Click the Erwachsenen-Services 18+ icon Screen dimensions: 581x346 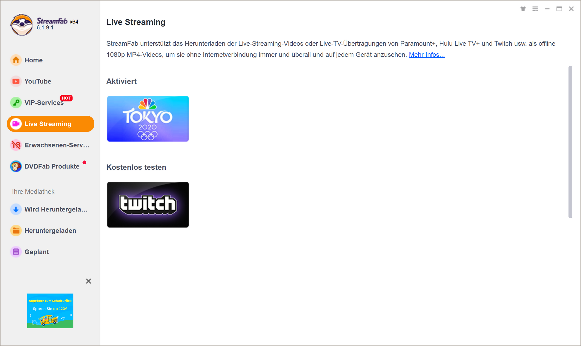pyautogui.click(x=16, y=145)
